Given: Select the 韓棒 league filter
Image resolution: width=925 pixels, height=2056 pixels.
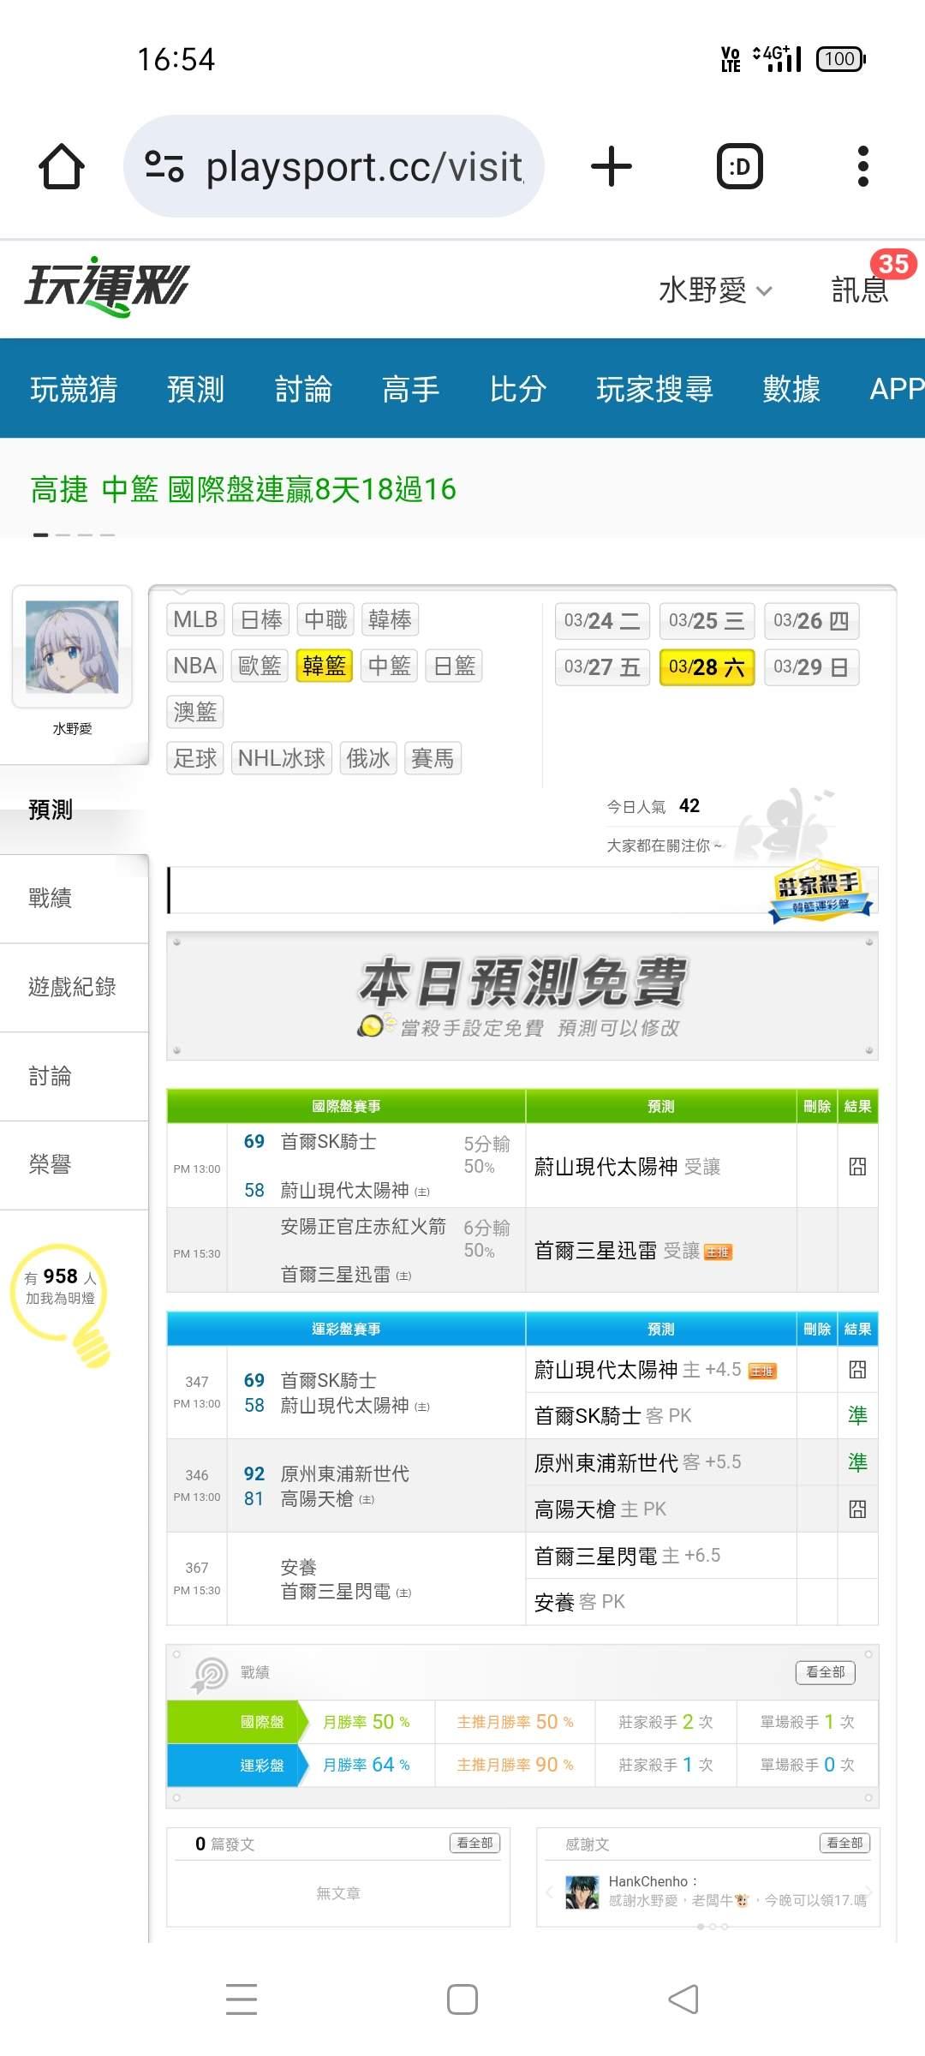Looking at the screenshot, I should pos(391,619).
